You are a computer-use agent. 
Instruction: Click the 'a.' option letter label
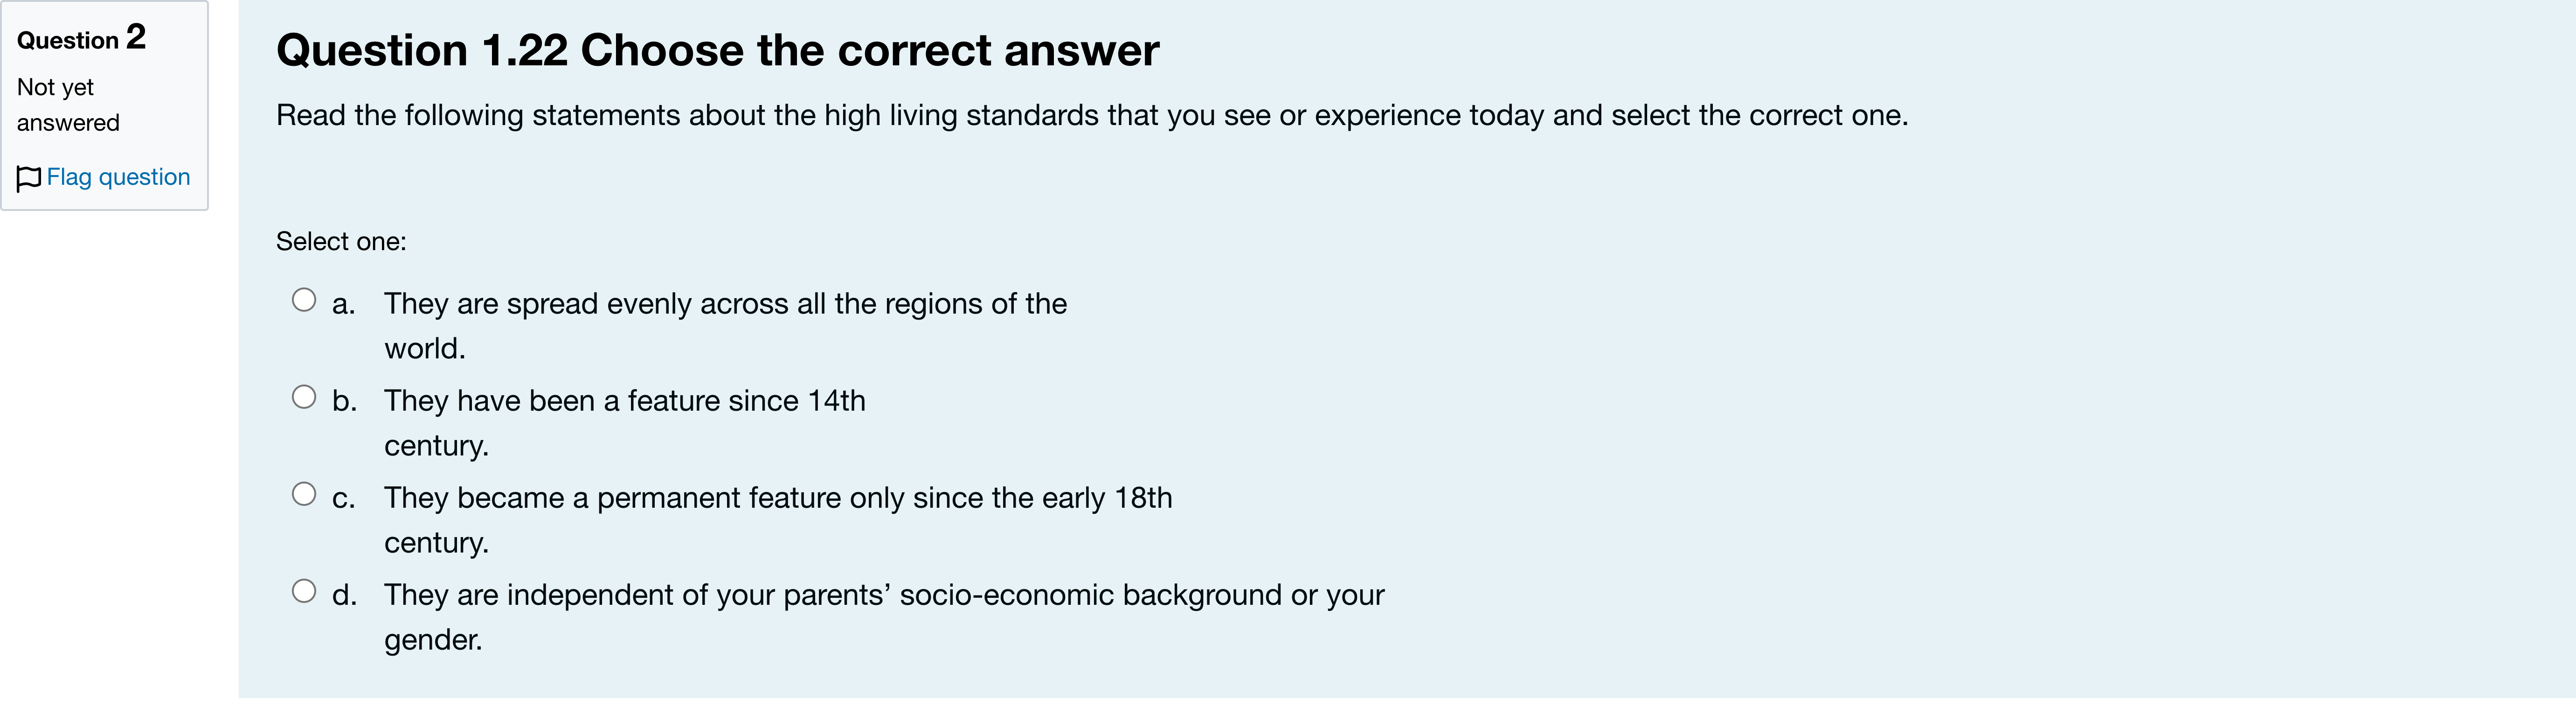344,303
